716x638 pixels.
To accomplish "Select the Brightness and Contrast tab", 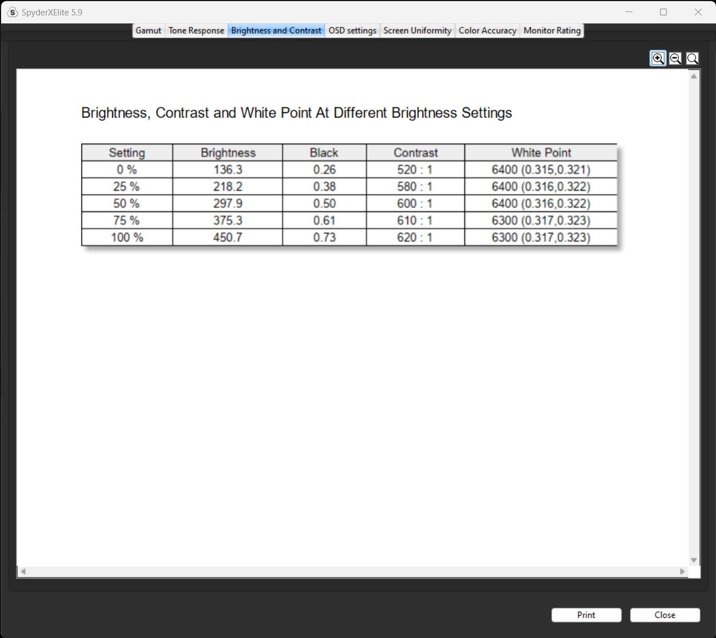I will [x=276, y=30].
